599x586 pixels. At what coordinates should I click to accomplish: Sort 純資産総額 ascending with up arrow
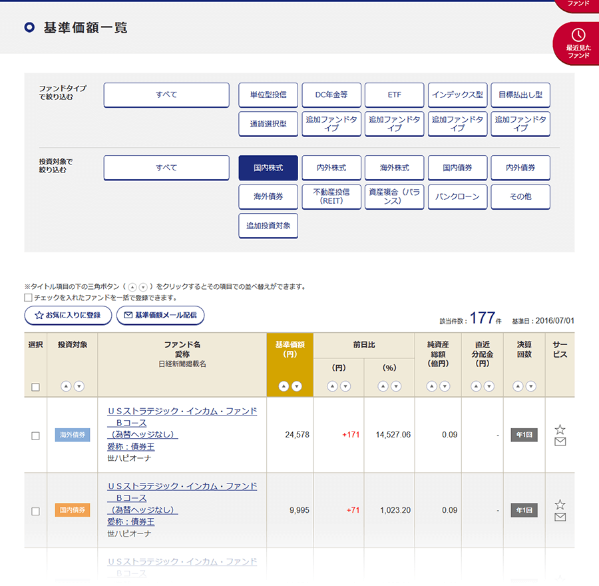coord(431,386)
